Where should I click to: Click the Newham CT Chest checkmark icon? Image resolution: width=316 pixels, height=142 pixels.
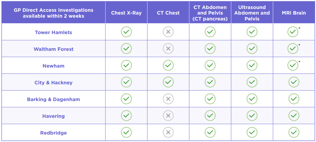coord(168,65)
